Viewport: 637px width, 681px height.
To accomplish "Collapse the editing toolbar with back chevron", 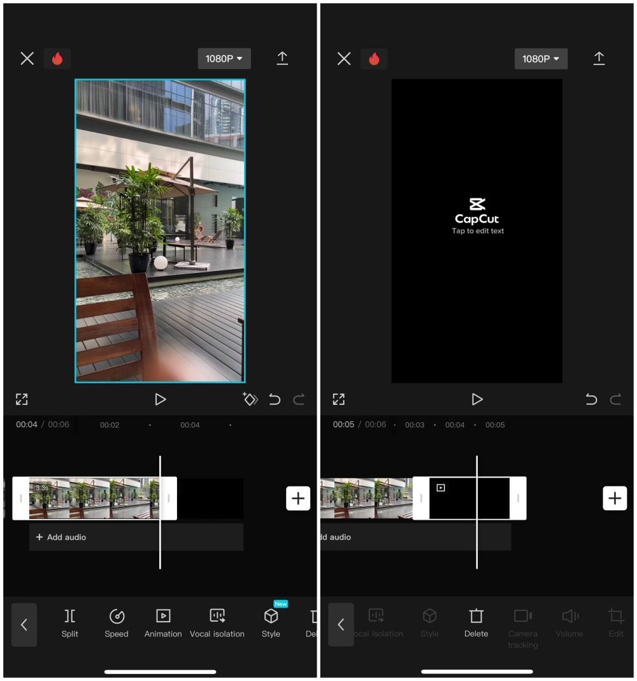I will (24, 625).
